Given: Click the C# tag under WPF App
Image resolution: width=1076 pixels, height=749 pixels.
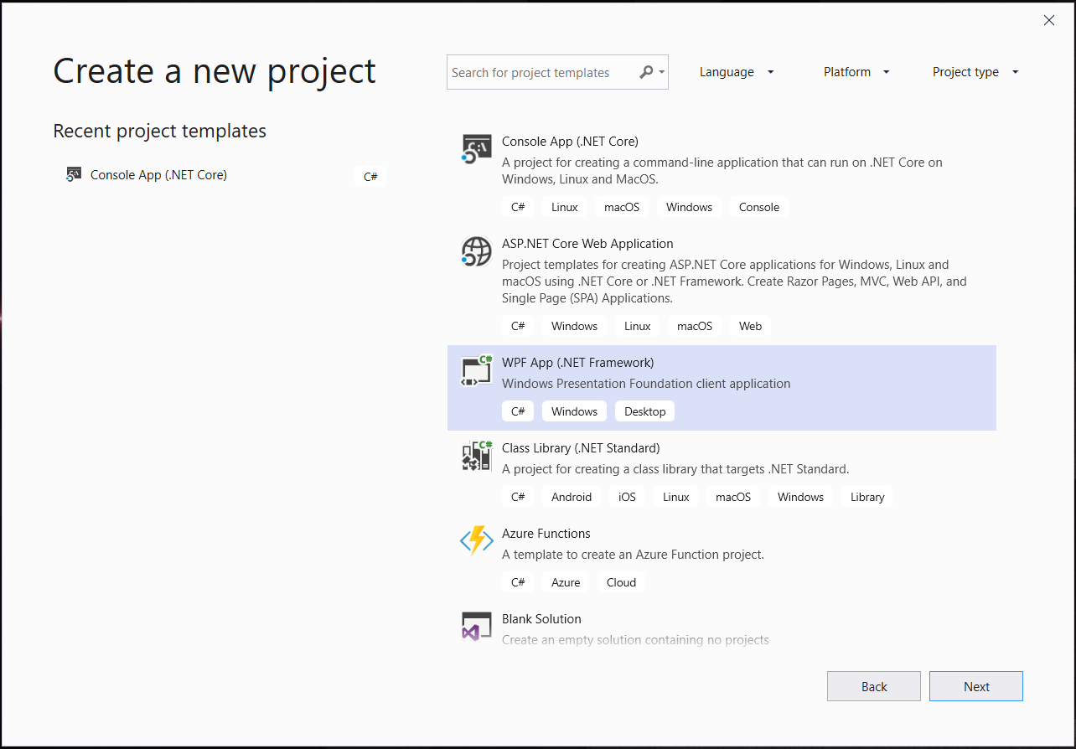Looking at the screenshot, I should click(x=518, y=411).
